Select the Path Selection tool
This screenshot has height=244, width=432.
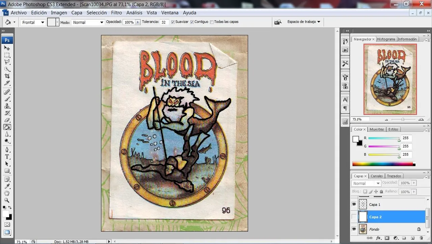click(7, 164)
